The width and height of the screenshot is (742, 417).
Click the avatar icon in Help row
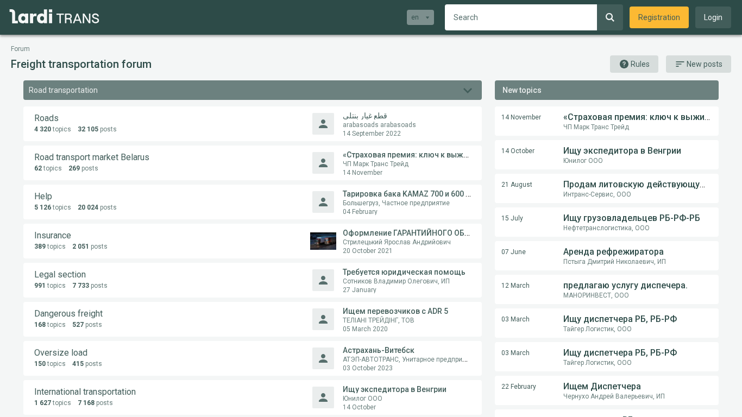click(x=323, y=202)
